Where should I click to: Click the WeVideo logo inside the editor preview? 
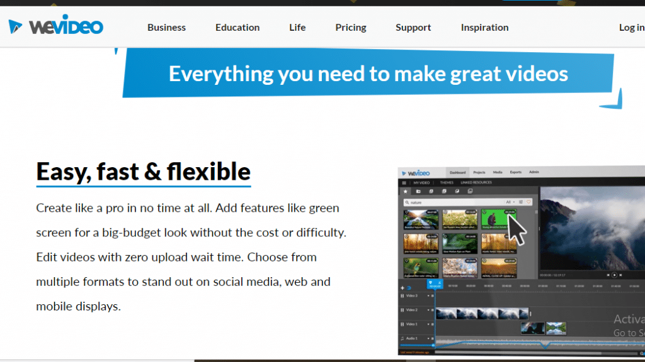pyautogui.click(x=416, y=173)
